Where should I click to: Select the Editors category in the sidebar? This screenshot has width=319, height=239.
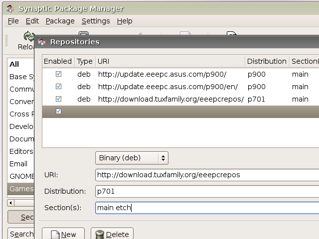21,151
